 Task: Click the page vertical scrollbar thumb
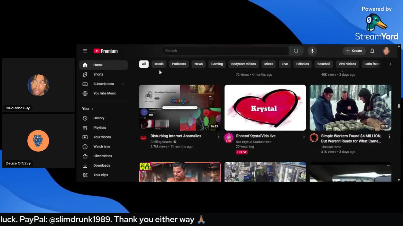[x=399, y=106]
